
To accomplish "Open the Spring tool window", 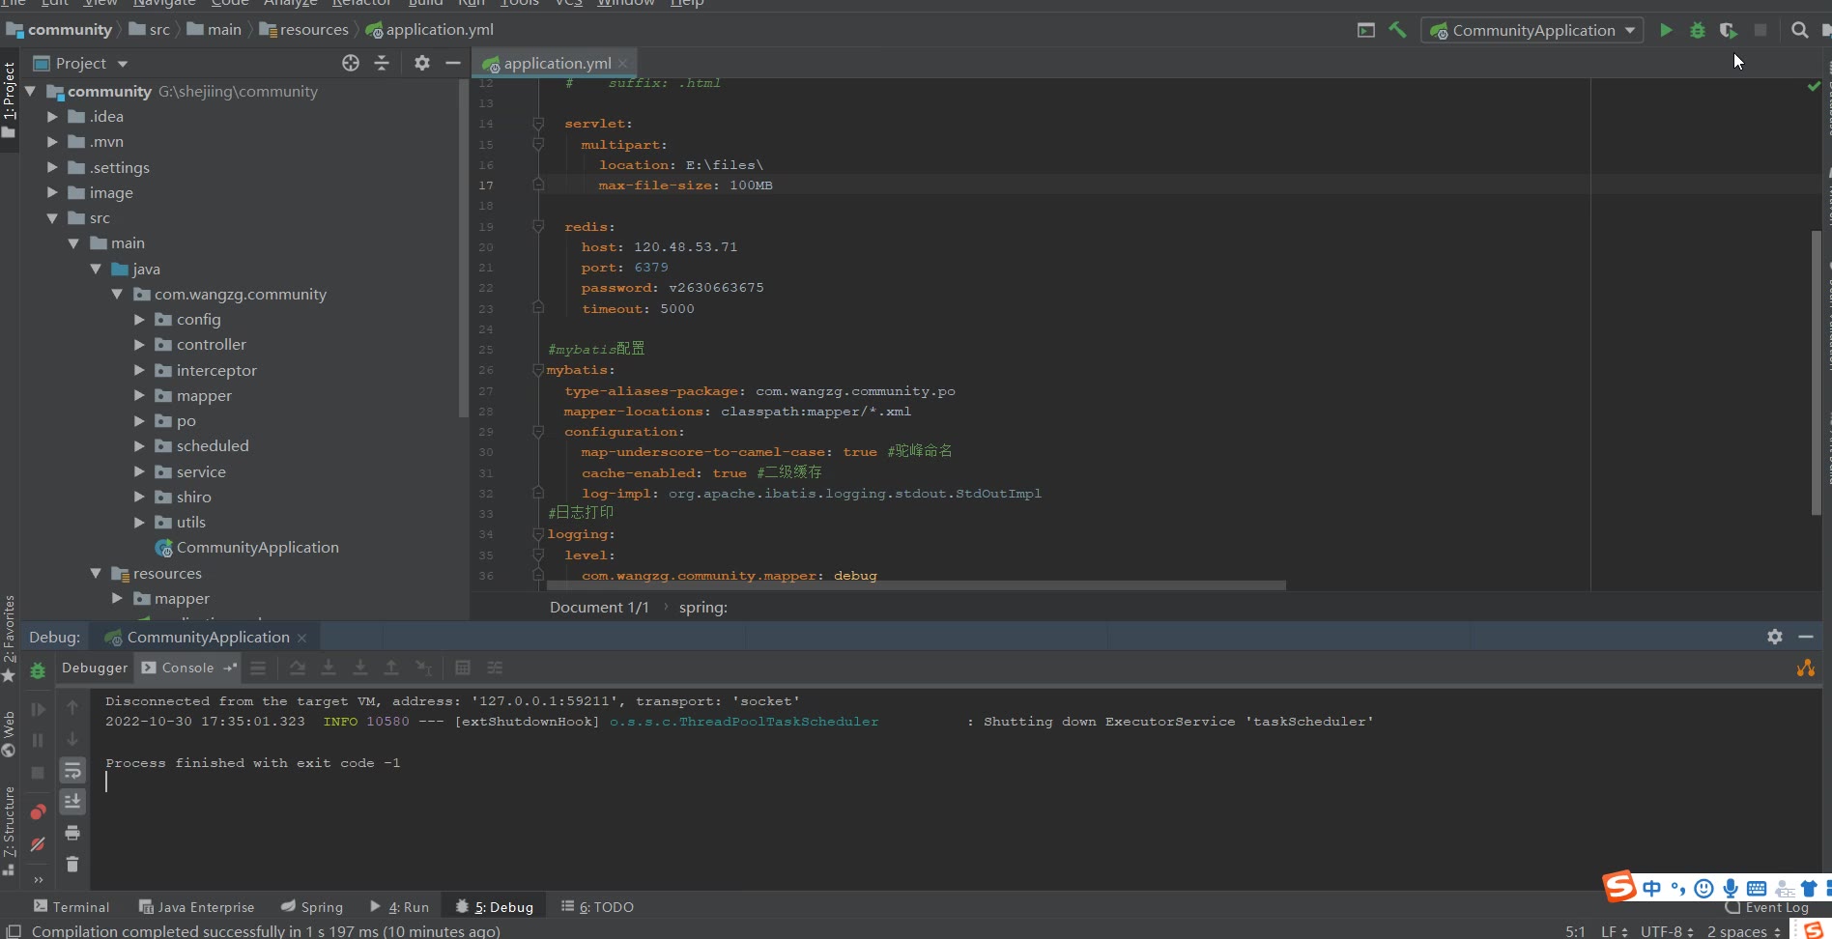I will [x=312, y=907].
